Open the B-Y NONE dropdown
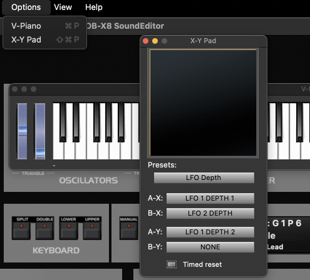 210,247
